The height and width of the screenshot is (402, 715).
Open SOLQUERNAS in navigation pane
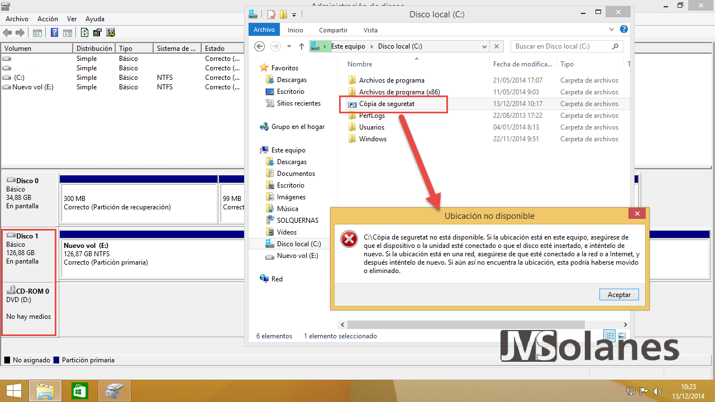point(298,221)
